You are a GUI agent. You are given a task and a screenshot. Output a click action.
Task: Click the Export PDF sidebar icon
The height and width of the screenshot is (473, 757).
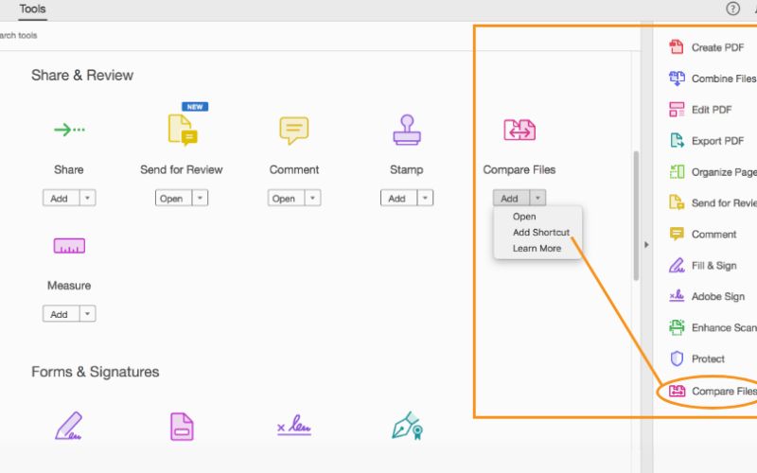click(x=677, y=140)
